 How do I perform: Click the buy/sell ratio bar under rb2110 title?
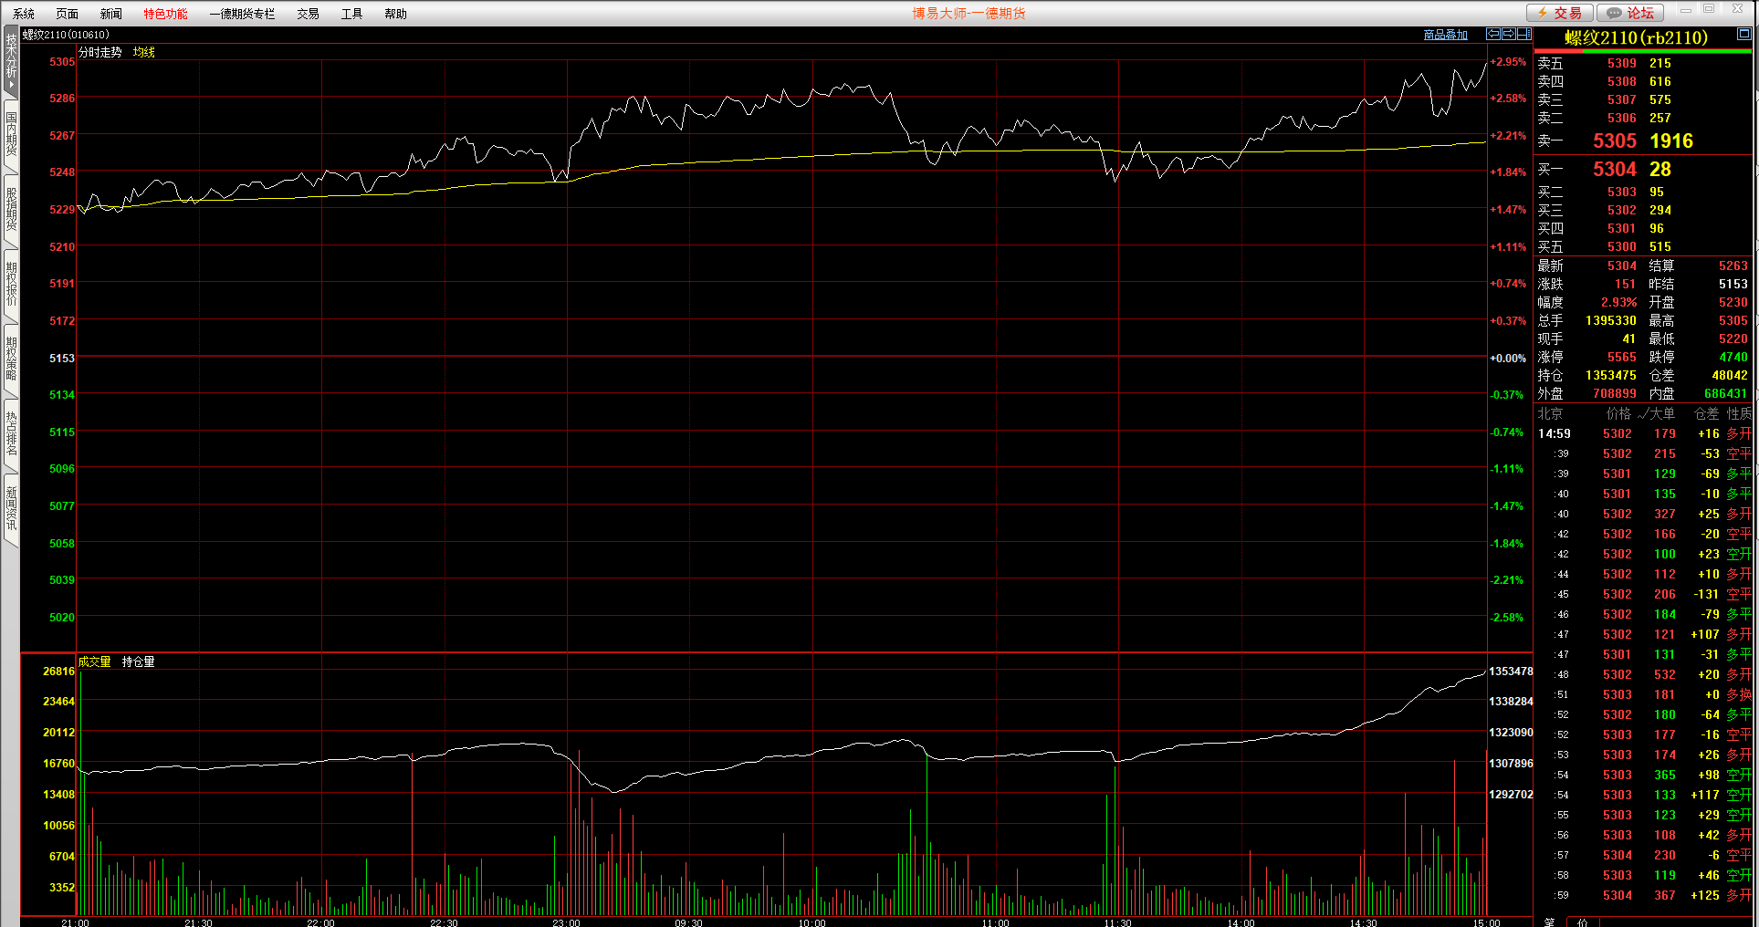pyautogui.click(x=1643, y=51)
